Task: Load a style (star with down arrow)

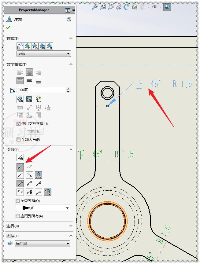Action: pos(50,46)
